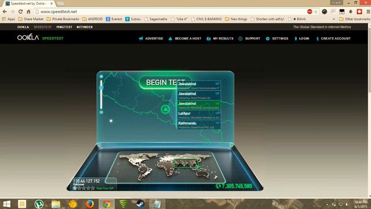This screenshot has height=209, width=371.
Task: Open the Windows Start menu
Action: pyautogui.click(x=6, y=204)
